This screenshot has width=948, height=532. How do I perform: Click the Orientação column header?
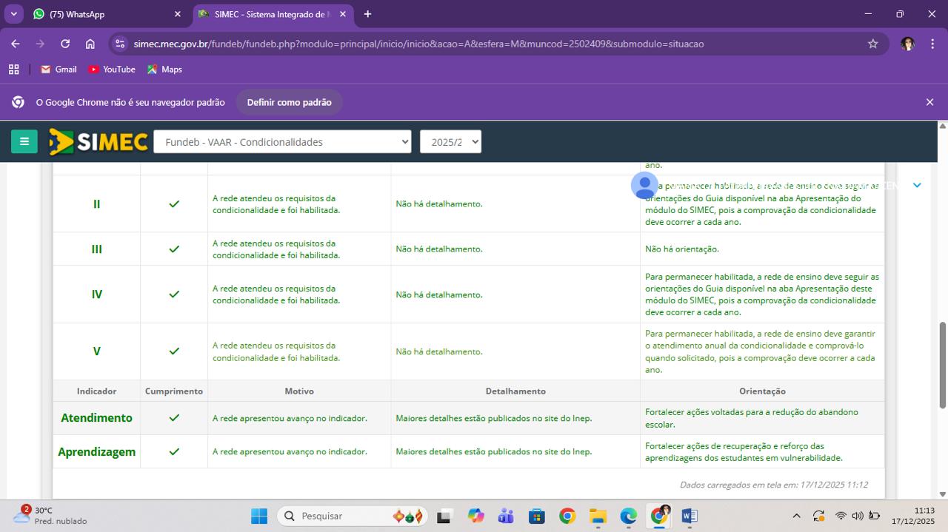pyautogui.click(x=762, y=391)
